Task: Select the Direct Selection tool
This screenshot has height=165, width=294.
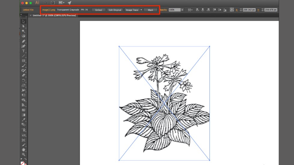Action: (24, 26)
